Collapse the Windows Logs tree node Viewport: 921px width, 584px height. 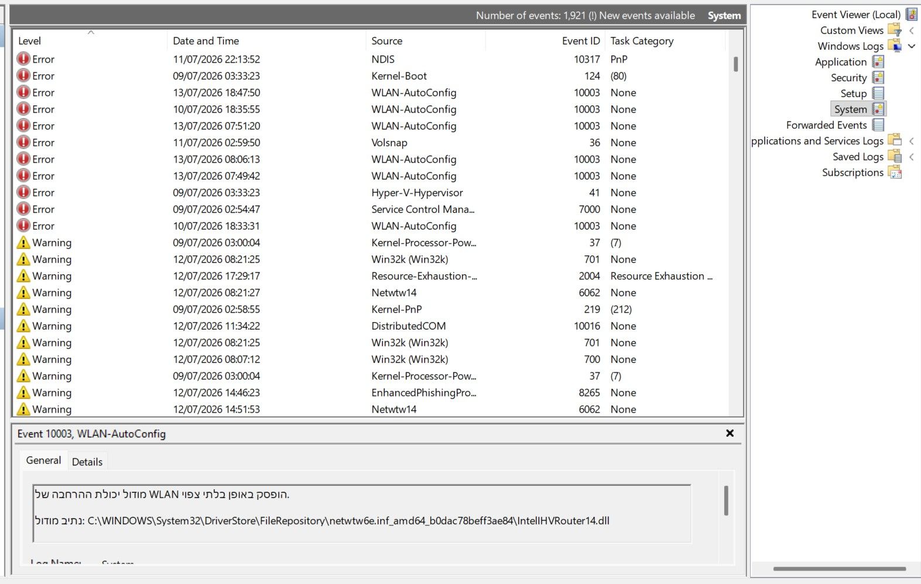(912, 46)
